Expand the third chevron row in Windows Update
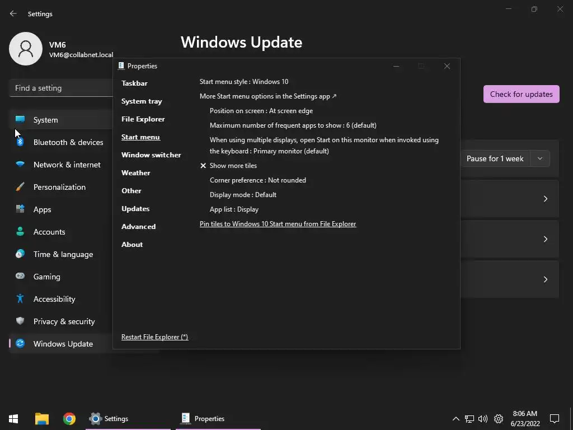This screenshot has height=430, width=573. tap(545, 279)
